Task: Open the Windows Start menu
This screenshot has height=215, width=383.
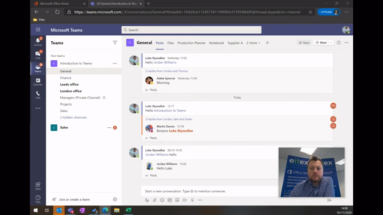Action: (36, 210)
